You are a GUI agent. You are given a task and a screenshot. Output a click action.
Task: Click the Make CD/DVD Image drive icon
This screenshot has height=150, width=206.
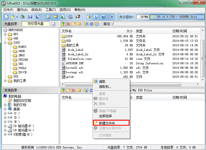[x=48, y=17]
